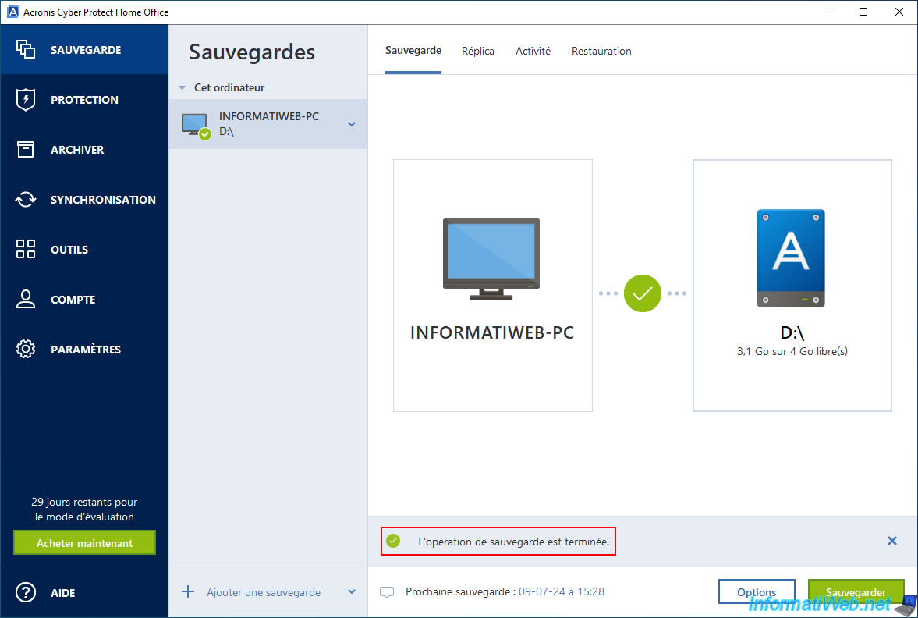Click the next backup date 09-07-24 à 15:28
This screenshot has height=618, width=918.
pos(562,591)
